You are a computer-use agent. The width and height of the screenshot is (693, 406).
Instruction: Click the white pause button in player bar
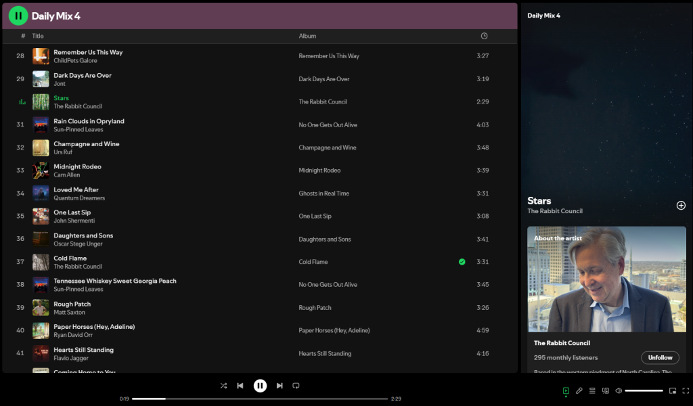[x=260, y=386]
